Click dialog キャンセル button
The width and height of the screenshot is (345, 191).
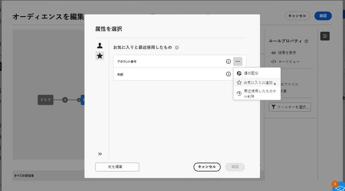(x=207, y=167)
